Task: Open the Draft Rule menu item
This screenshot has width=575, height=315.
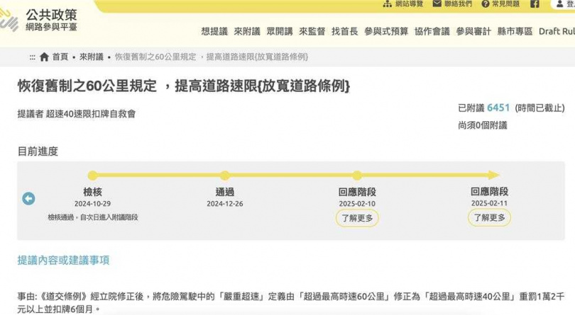Action: tap(557, 31)
